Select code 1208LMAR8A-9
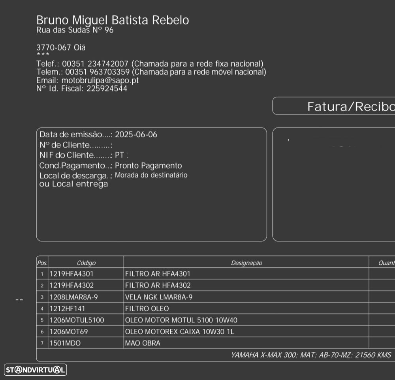The image size is (395, 380). [x=73, y=297]
